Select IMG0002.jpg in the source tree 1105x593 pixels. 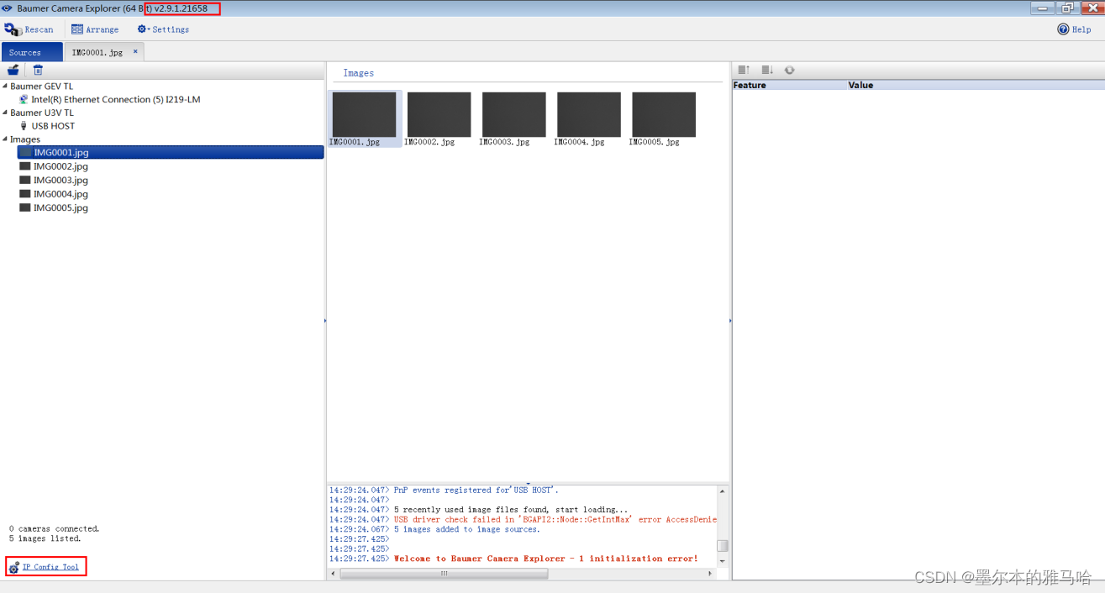point(61,166)
